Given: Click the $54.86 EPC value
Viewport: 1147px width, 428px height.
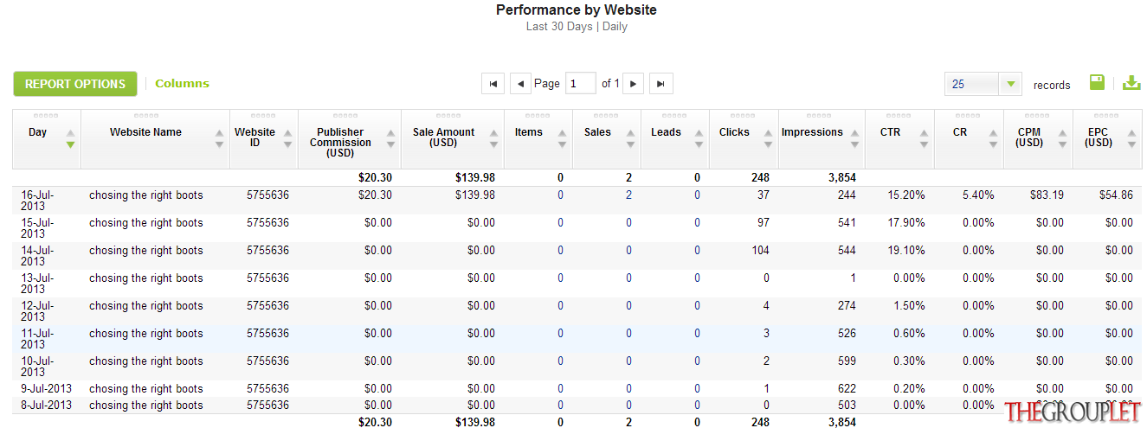Looking at the screenshot, I should pyautogui.click(x=1114, y=195).
